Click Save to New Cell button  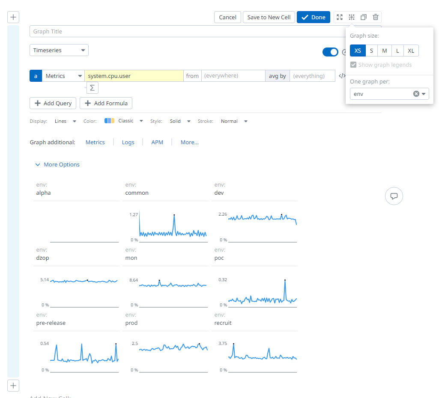coord(269,17)
